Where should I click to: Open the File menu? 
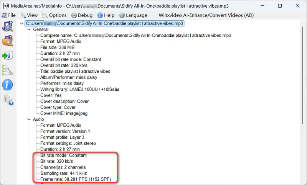coord(8,15)
